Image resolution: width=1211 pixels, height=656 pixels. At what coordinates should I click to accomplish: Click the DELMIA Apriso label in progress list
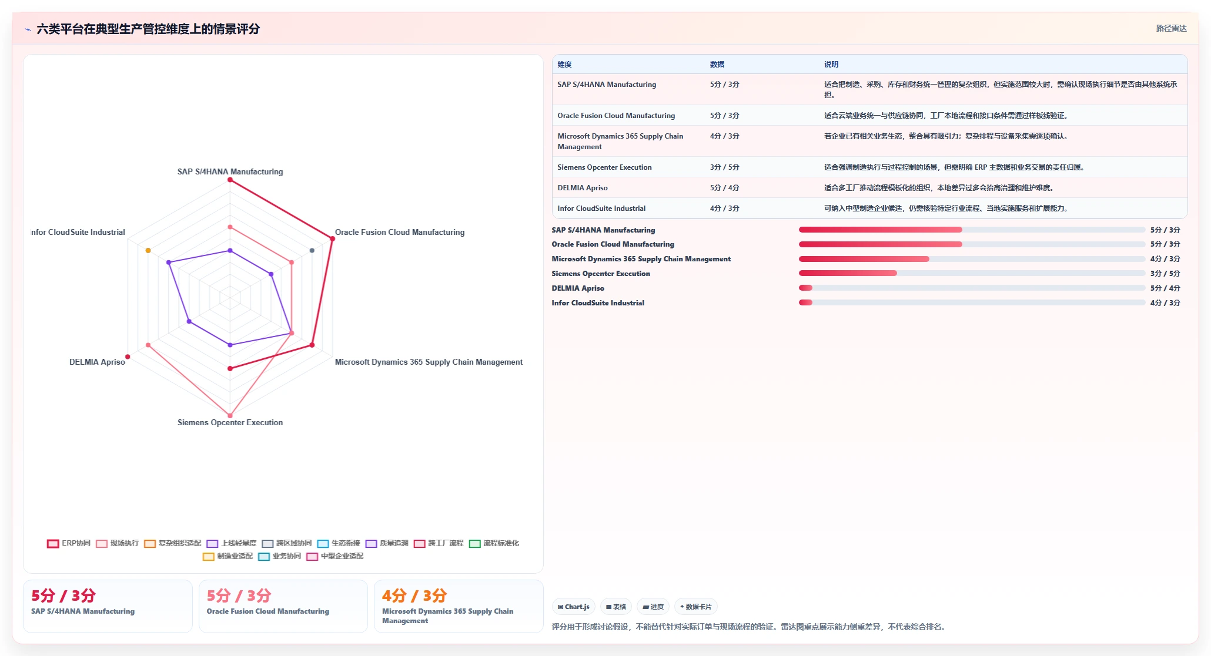tap(578, 288)
